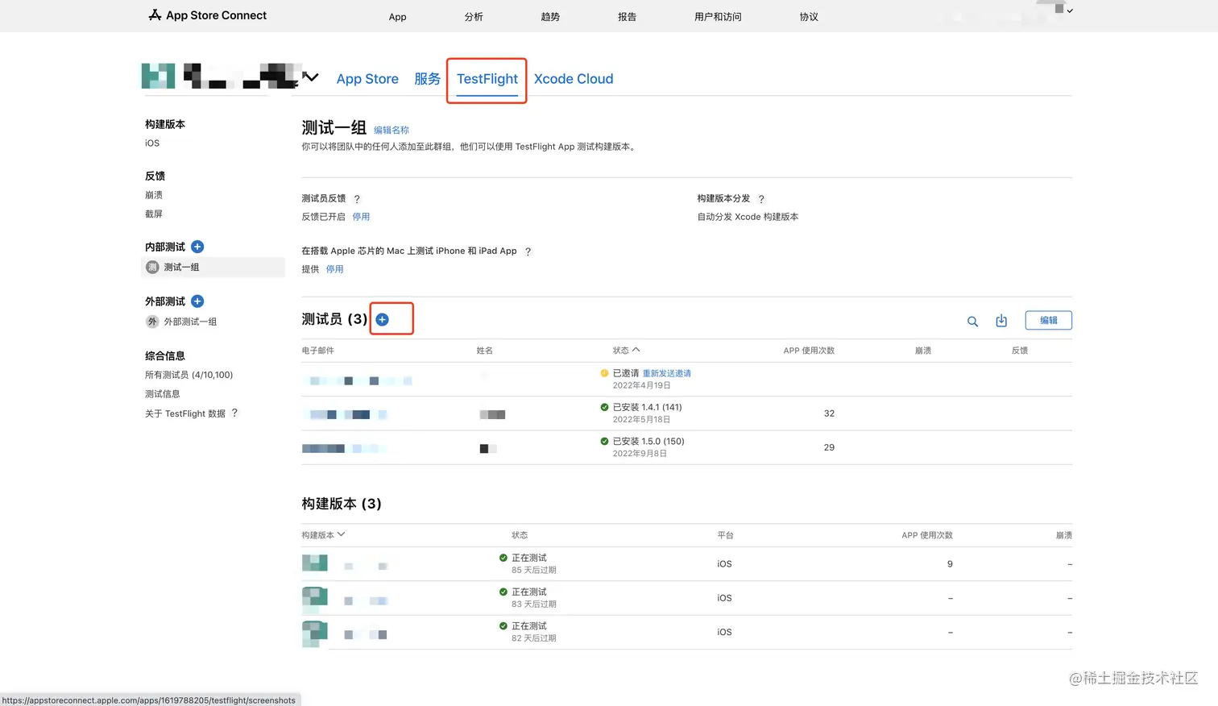Click the 编辑 button for testers

click(x=1049, y=320)
